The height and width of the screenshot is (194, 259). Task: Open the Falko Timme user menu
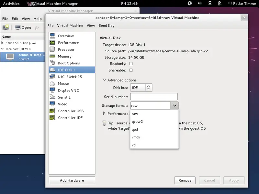click(x=242, y=4)
